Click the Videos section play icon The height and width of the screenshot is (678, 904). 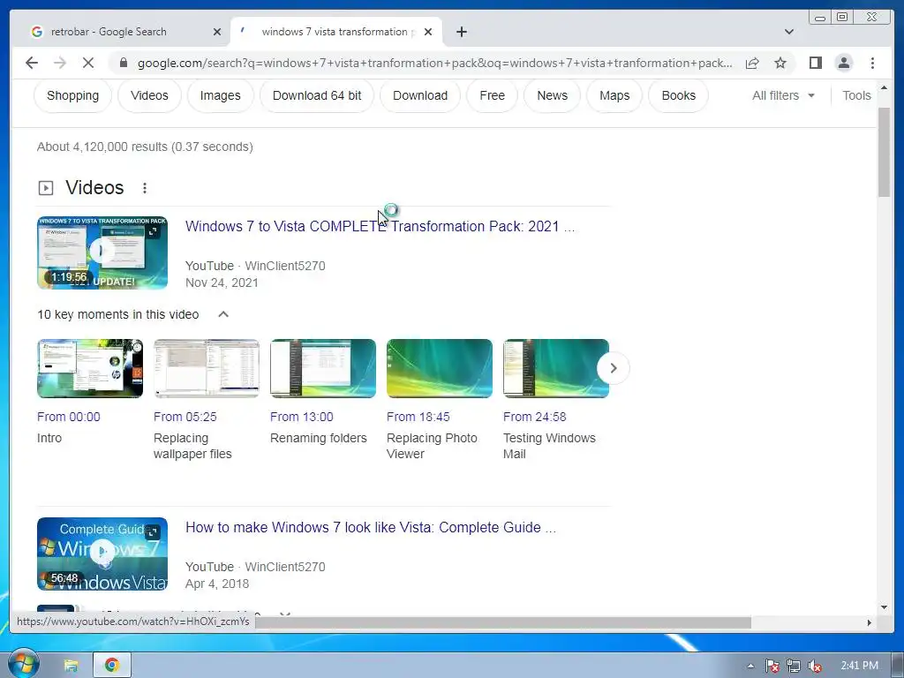(46, 188)
